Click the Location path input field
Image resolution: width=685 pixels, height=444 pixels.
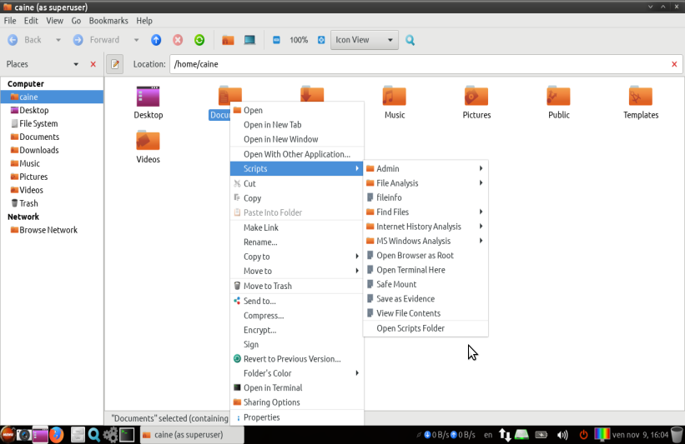point(417,64)
